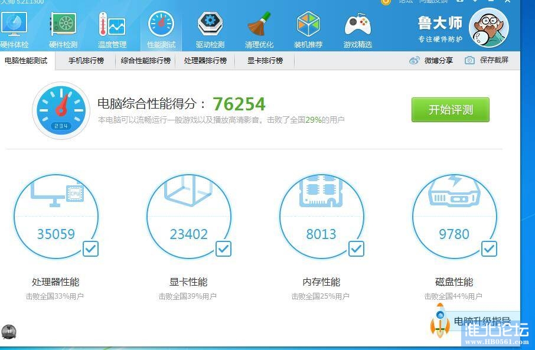Image resolution: width=535 pixels, height=350 pixels.
Task: Open the 装机推荐 build recommendation cube
Action: (308, 30)
